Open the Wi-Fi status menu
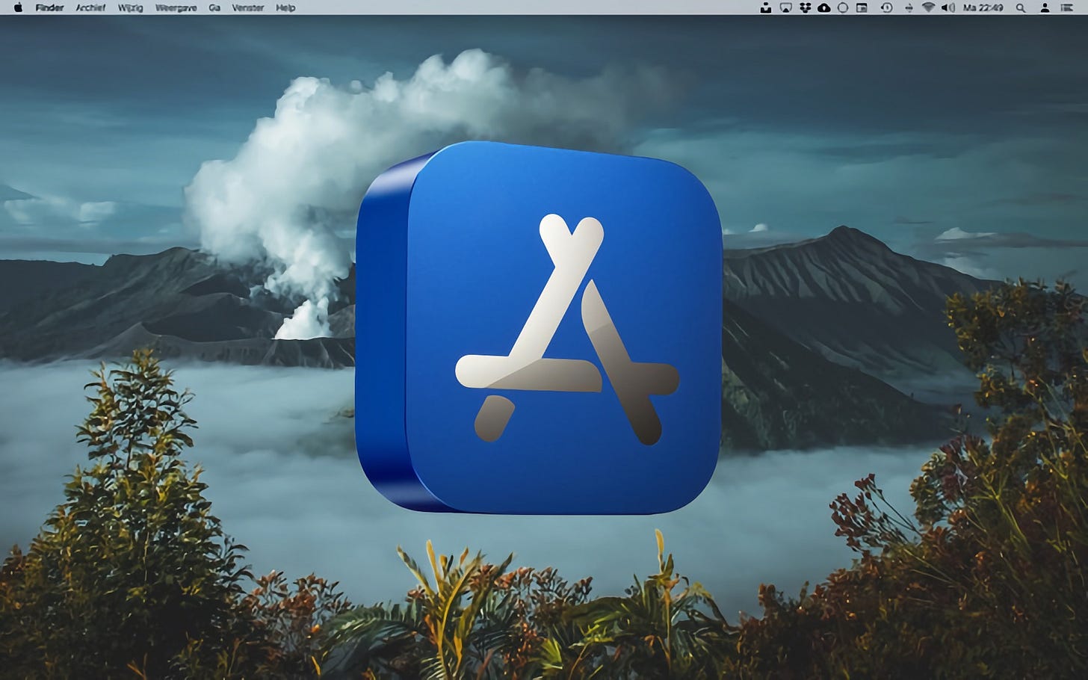 (928, 7)
